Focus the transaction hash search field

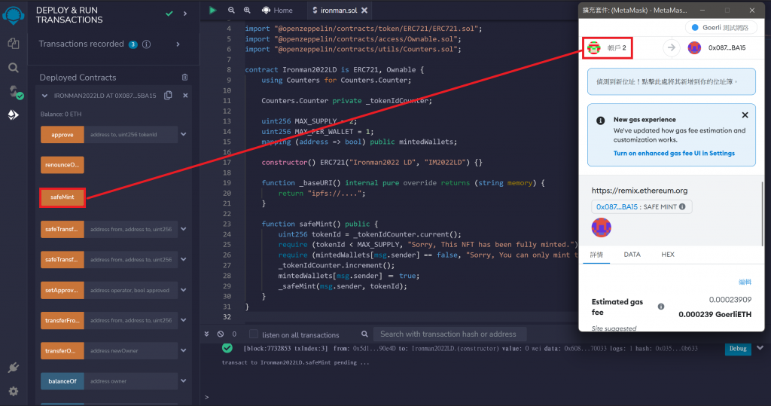tap(450, 334)
